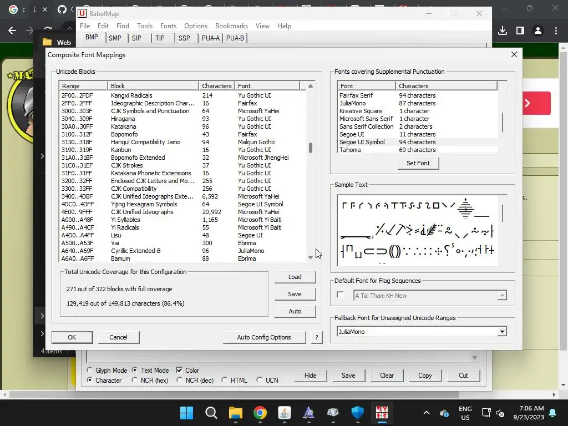
Task: Switch to SIP plane tab
Action: [136, 38]
